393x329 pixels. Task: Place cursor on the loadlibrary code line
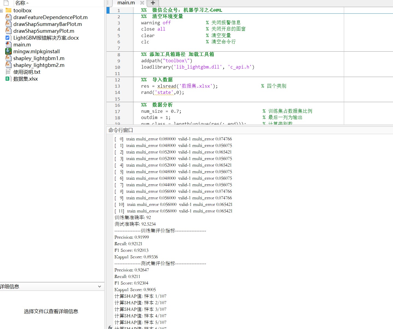(197, 67)
